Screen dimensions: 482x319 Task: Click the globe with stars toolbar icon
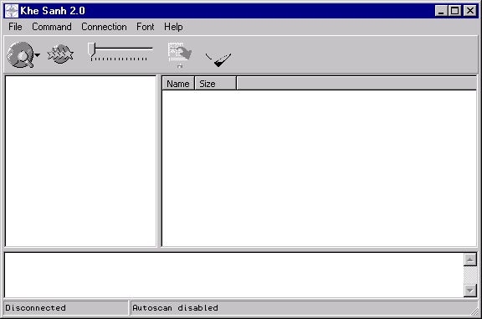click(x=60, y=54)
